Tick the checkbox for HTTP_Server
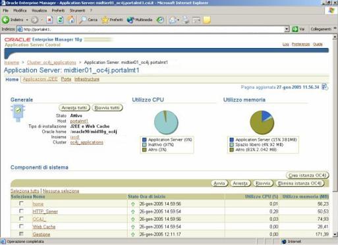 21,211
